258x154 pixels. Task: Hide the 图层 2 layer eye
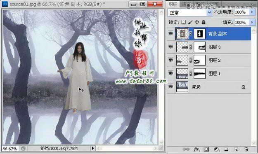click(x=170, y=60)
